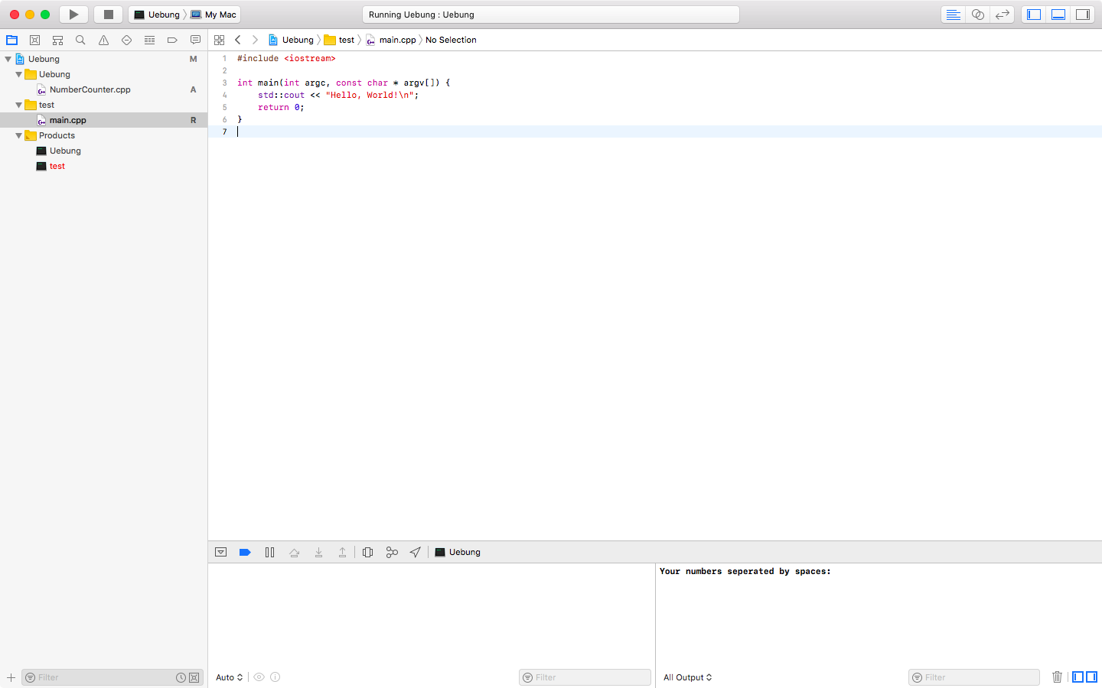Open the Issue navigator
1102x688 pixels.
[x=103, y=40]
